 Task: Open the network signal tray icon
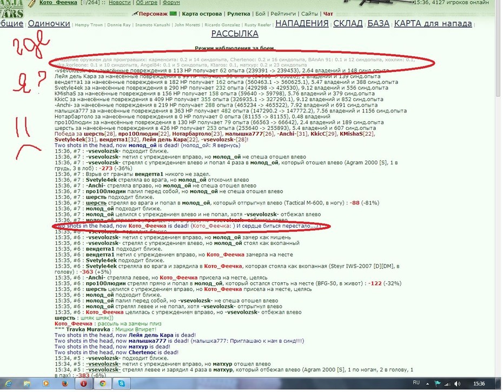coord(447,384)
